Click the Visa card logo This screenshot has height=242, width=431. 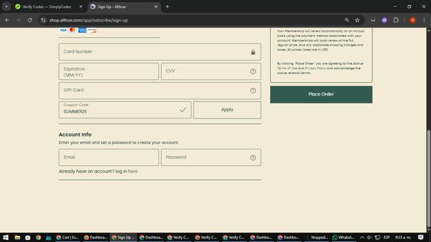pyautogui.click(x=63, y=30)
